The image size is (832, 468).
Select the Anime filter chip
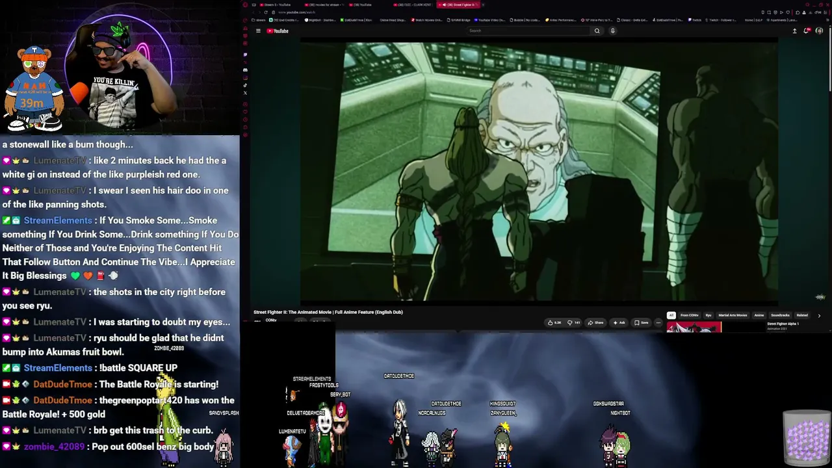click(759, 315)
